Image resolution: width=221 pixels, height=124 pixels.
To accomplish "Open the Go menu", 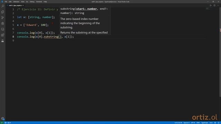I will [x=27, y=2].
